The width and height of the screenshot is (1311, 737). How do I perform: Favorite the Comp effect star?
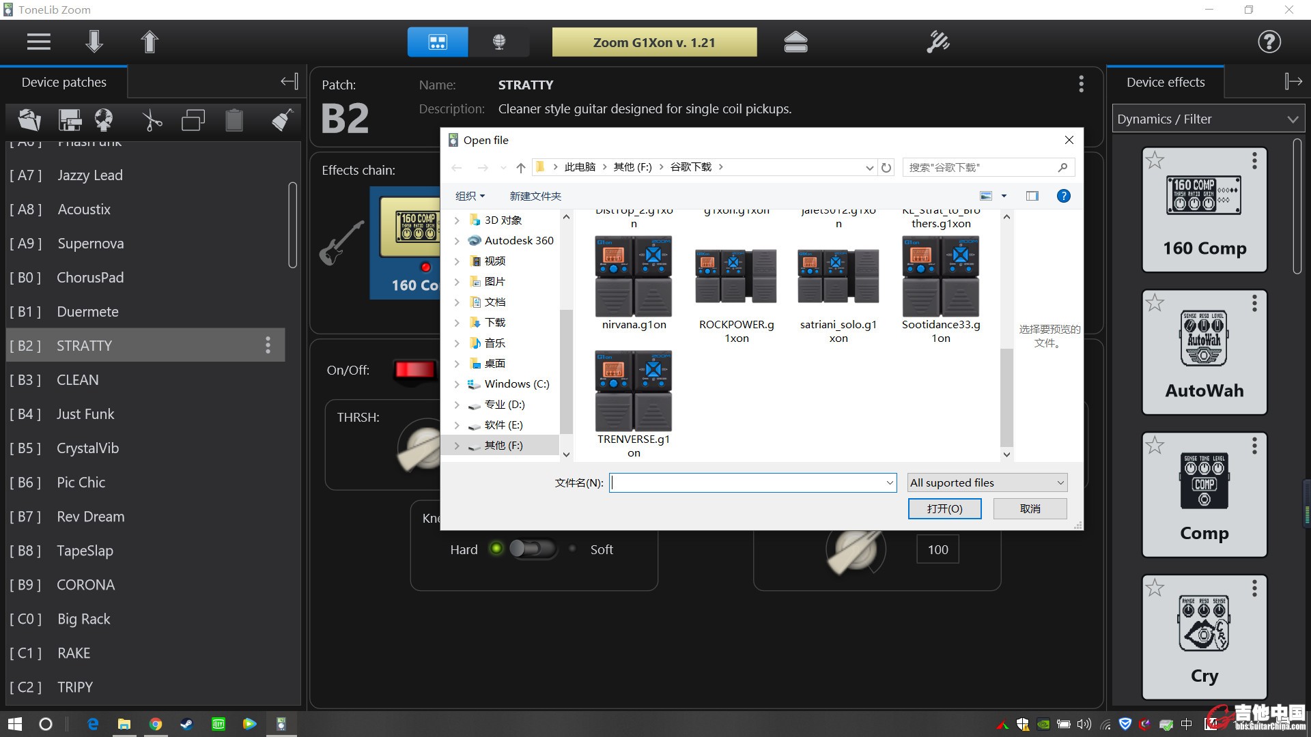tap(1155, 445)
